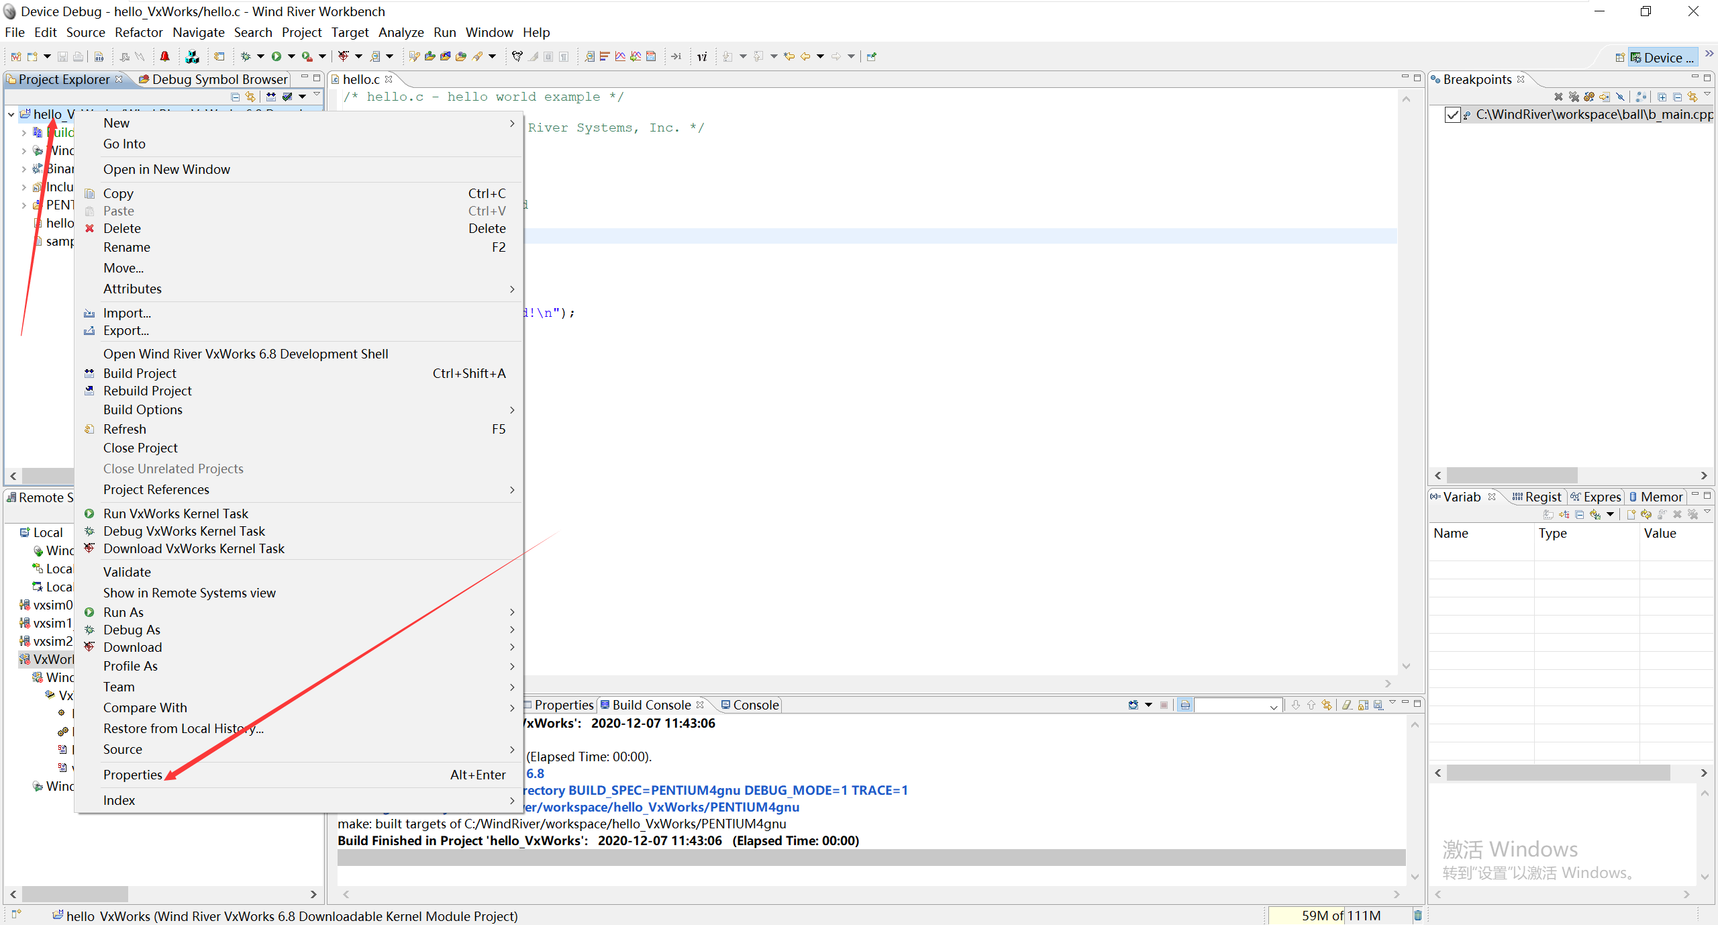Remove all breakpoints via double-X icon

[1573, 97]
